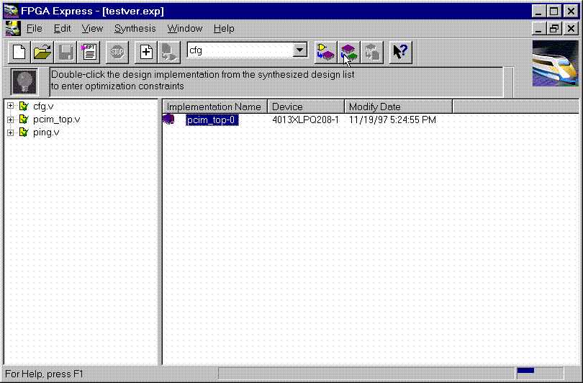Click the New Project icon
Image resolution: width=583 pixels, height=383 pixels.
(x=19, y=51)
